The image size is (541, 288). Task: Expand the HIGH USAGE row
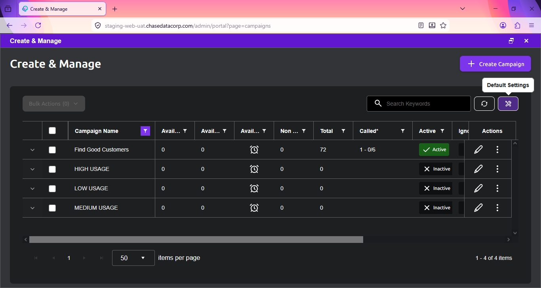pyautogui.click(x=32, y=169)
